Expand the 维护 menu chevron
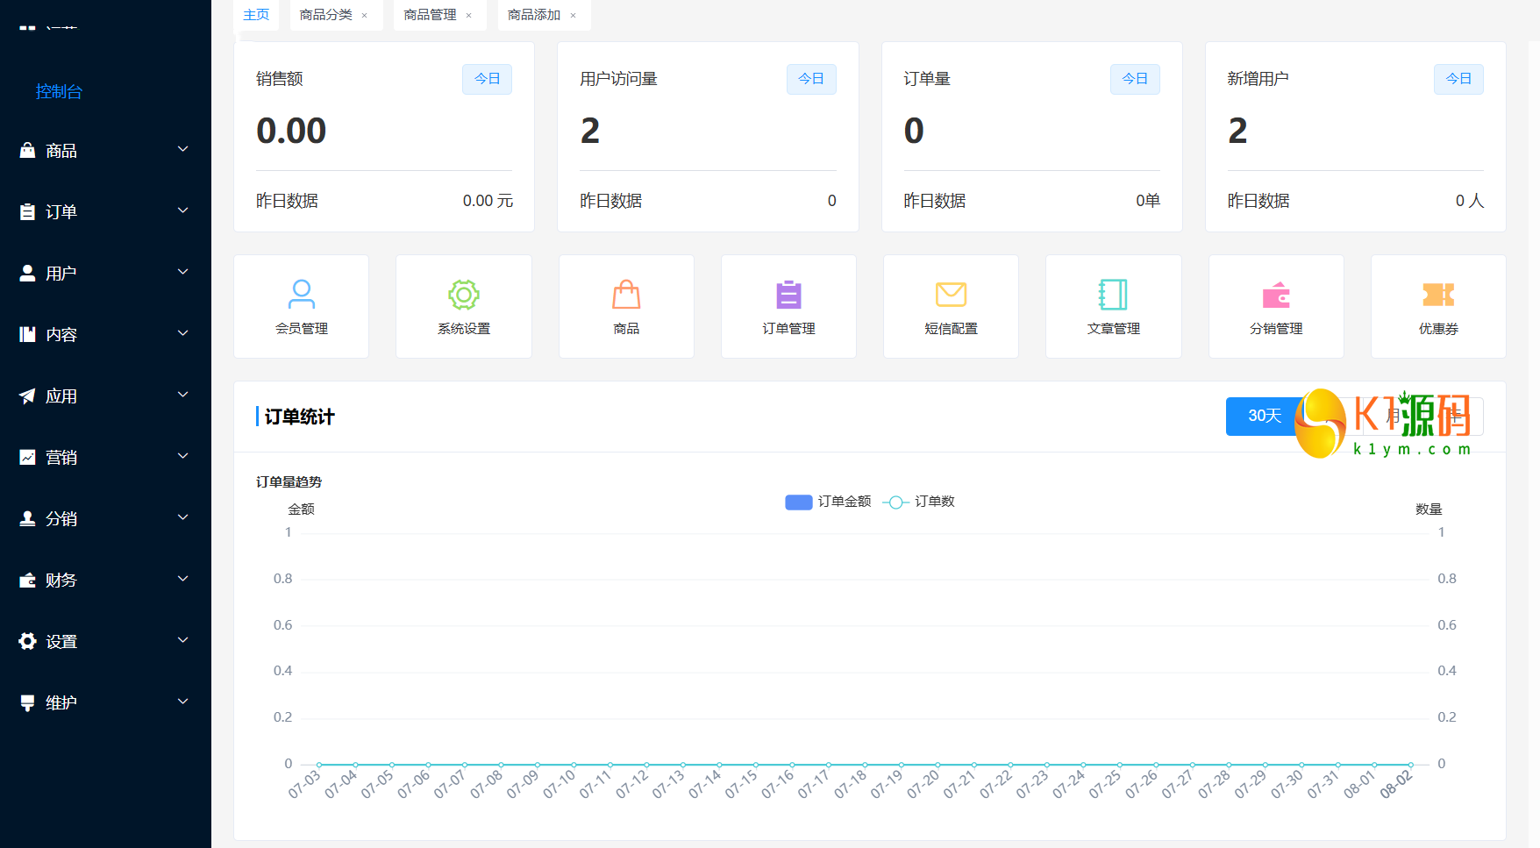1540x848 pixels. [183, 702]
